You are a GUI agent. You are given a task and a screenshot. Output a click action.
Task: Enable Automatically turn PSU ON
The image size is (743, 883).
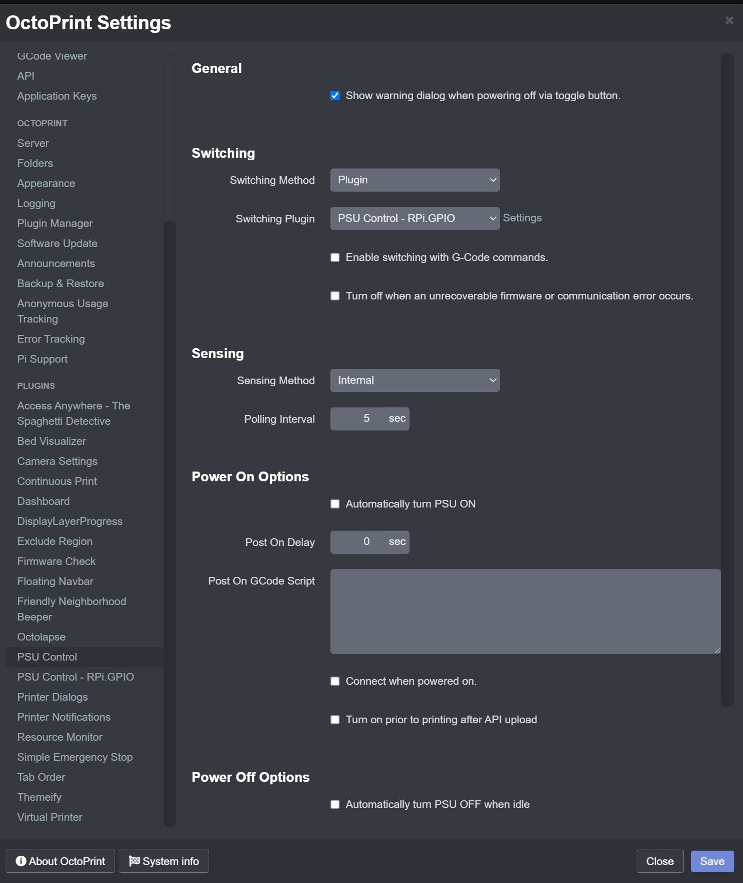[335, 504]
